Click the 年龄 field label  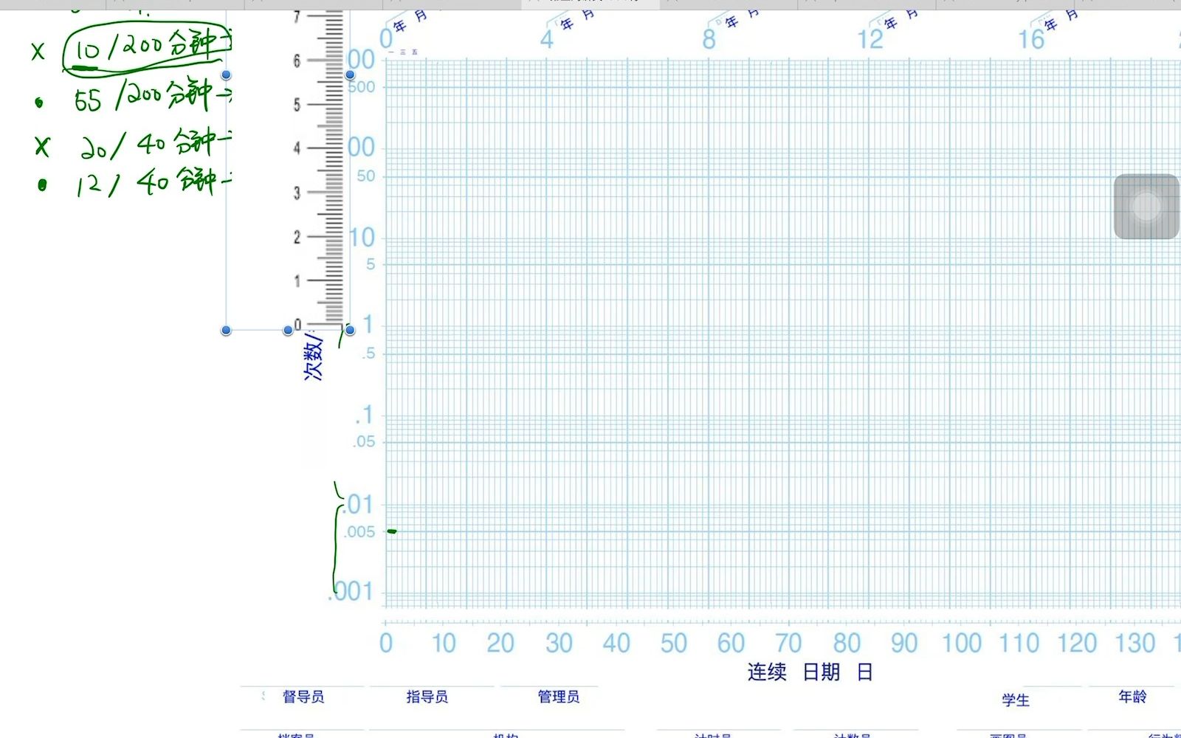point(1132,696)
